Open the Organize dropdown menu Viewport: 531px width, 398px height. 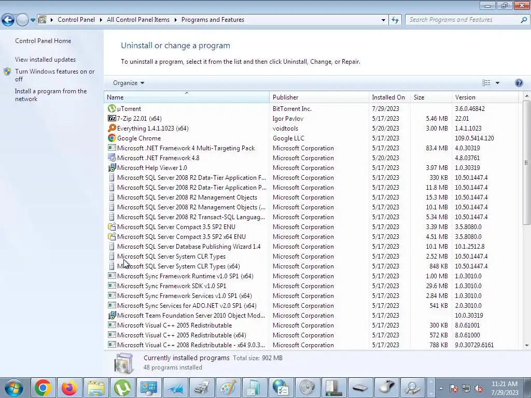pos(129,83)
